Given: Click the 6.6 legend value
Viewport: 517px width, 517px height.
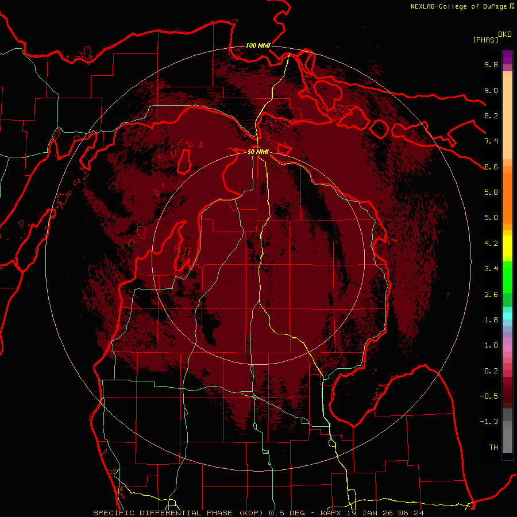Looking at the screenshot, I should (x=491, y=167).
